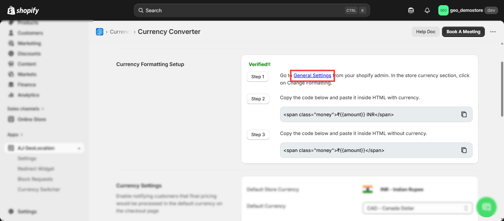
Task: Go to Currency Switcher in sidebar
Action: [39, 189]
